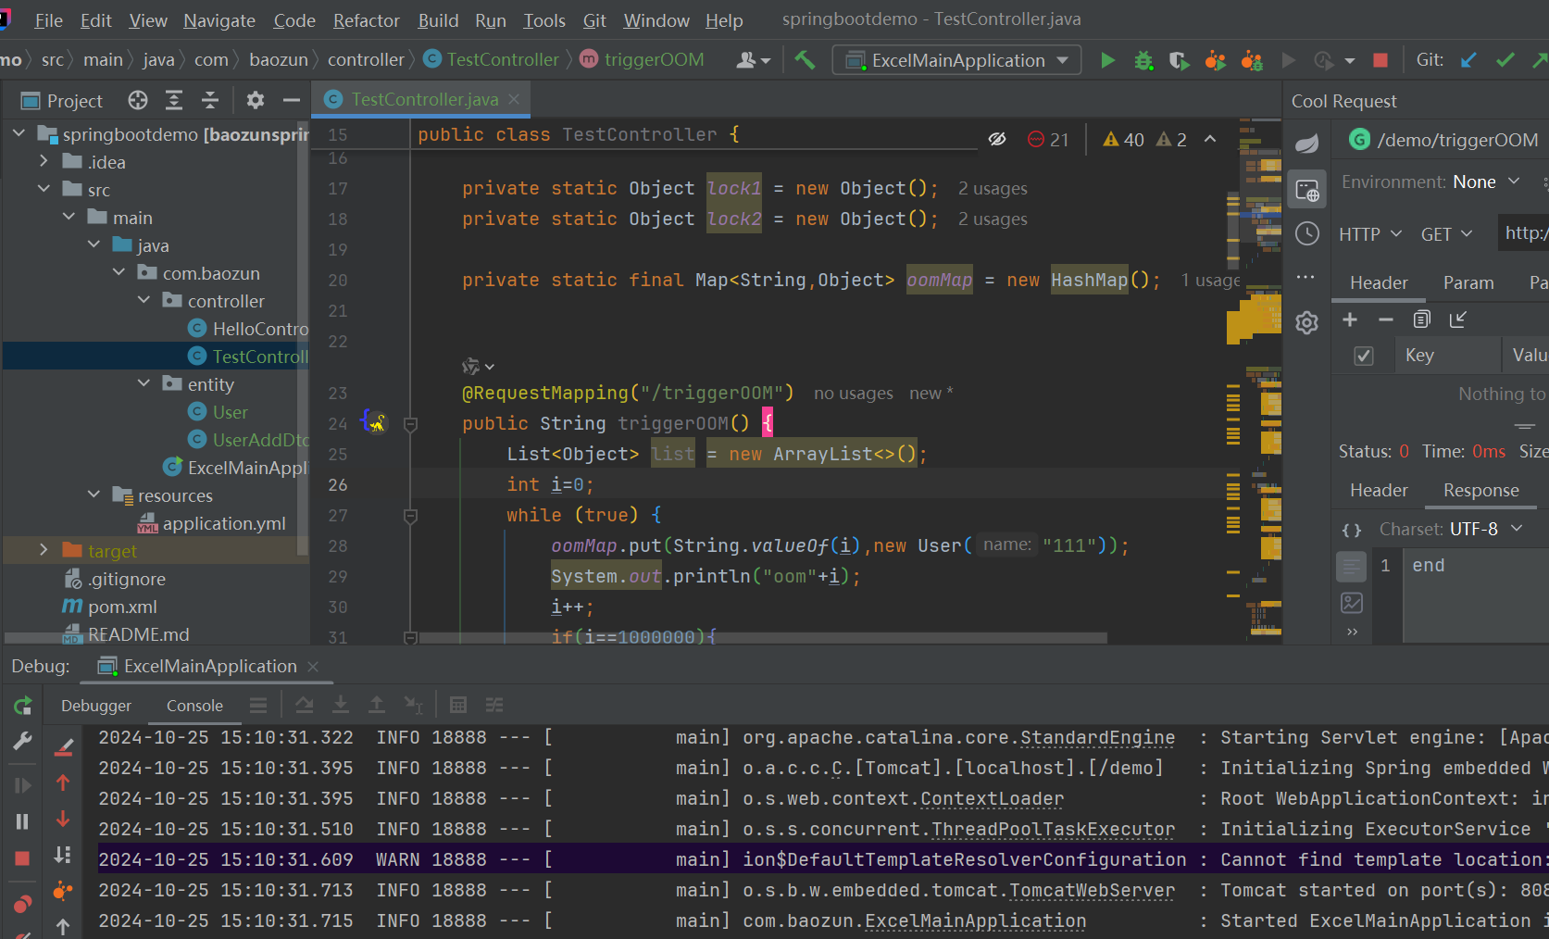View breakpoints red circles icon
This screenshot has height=939, width=1549.
pos(22,903)
